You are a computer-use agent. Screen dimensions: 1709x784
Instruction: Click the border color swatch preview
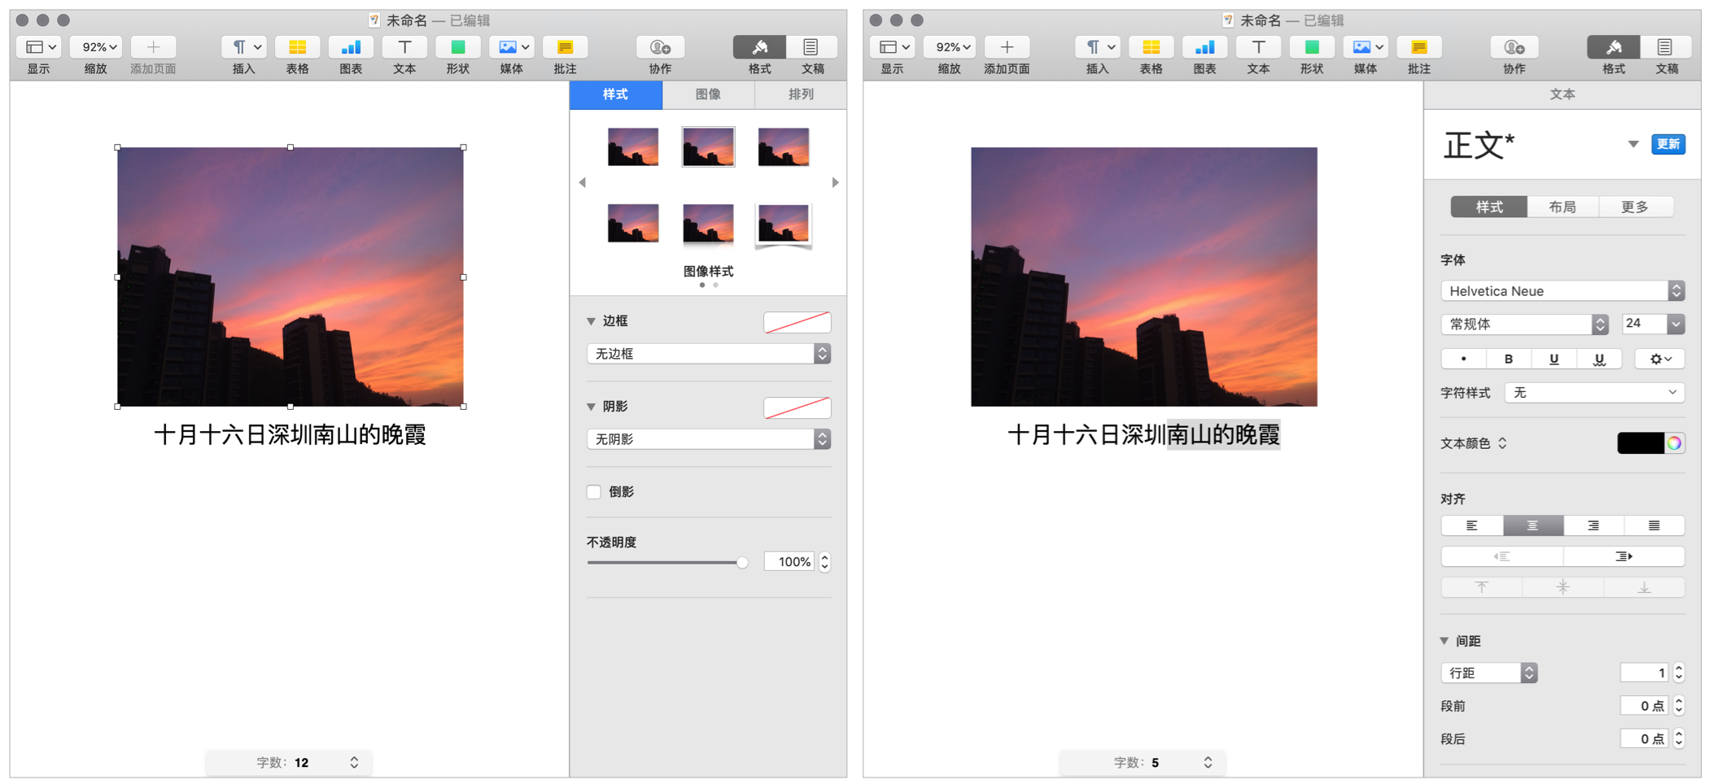click(x=797, y=322)
